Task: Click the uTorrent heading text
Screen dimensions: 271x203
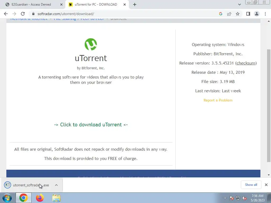Action: pos(91,58)
